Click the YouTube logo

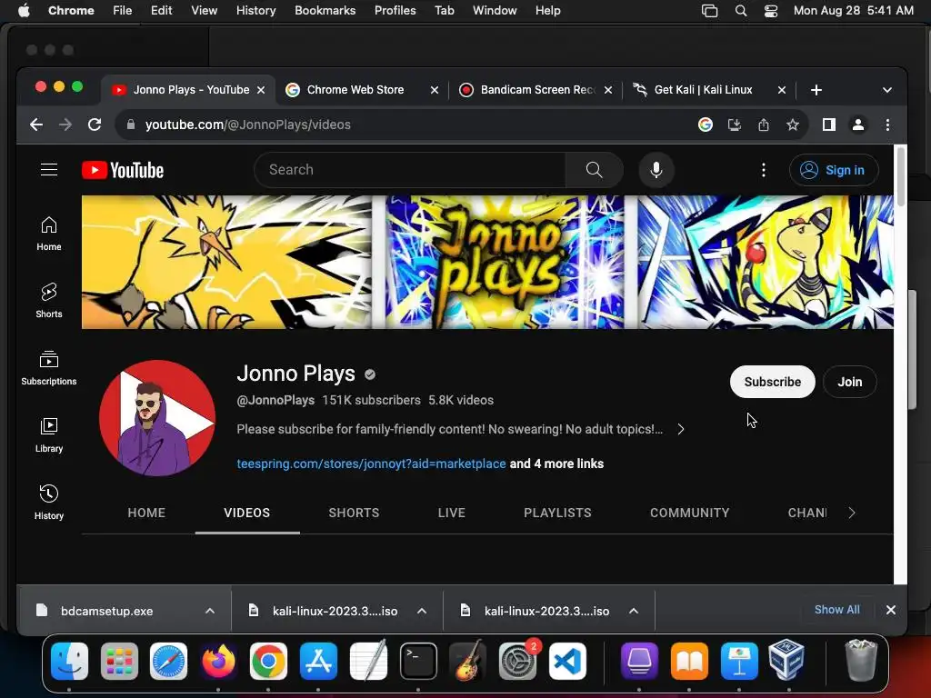(123, 170)
